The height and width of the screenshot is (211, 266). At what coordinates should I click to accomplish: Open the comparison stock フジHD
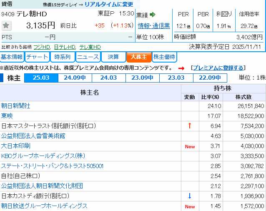coord(43,47)
